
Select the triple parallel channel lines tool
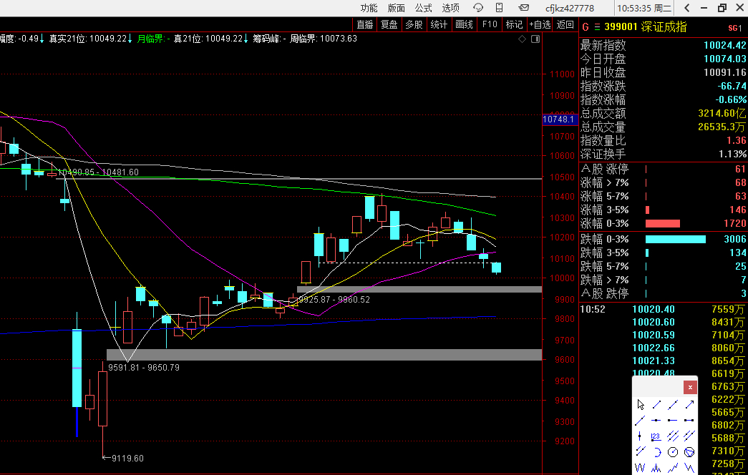click(x=673, y=436)
